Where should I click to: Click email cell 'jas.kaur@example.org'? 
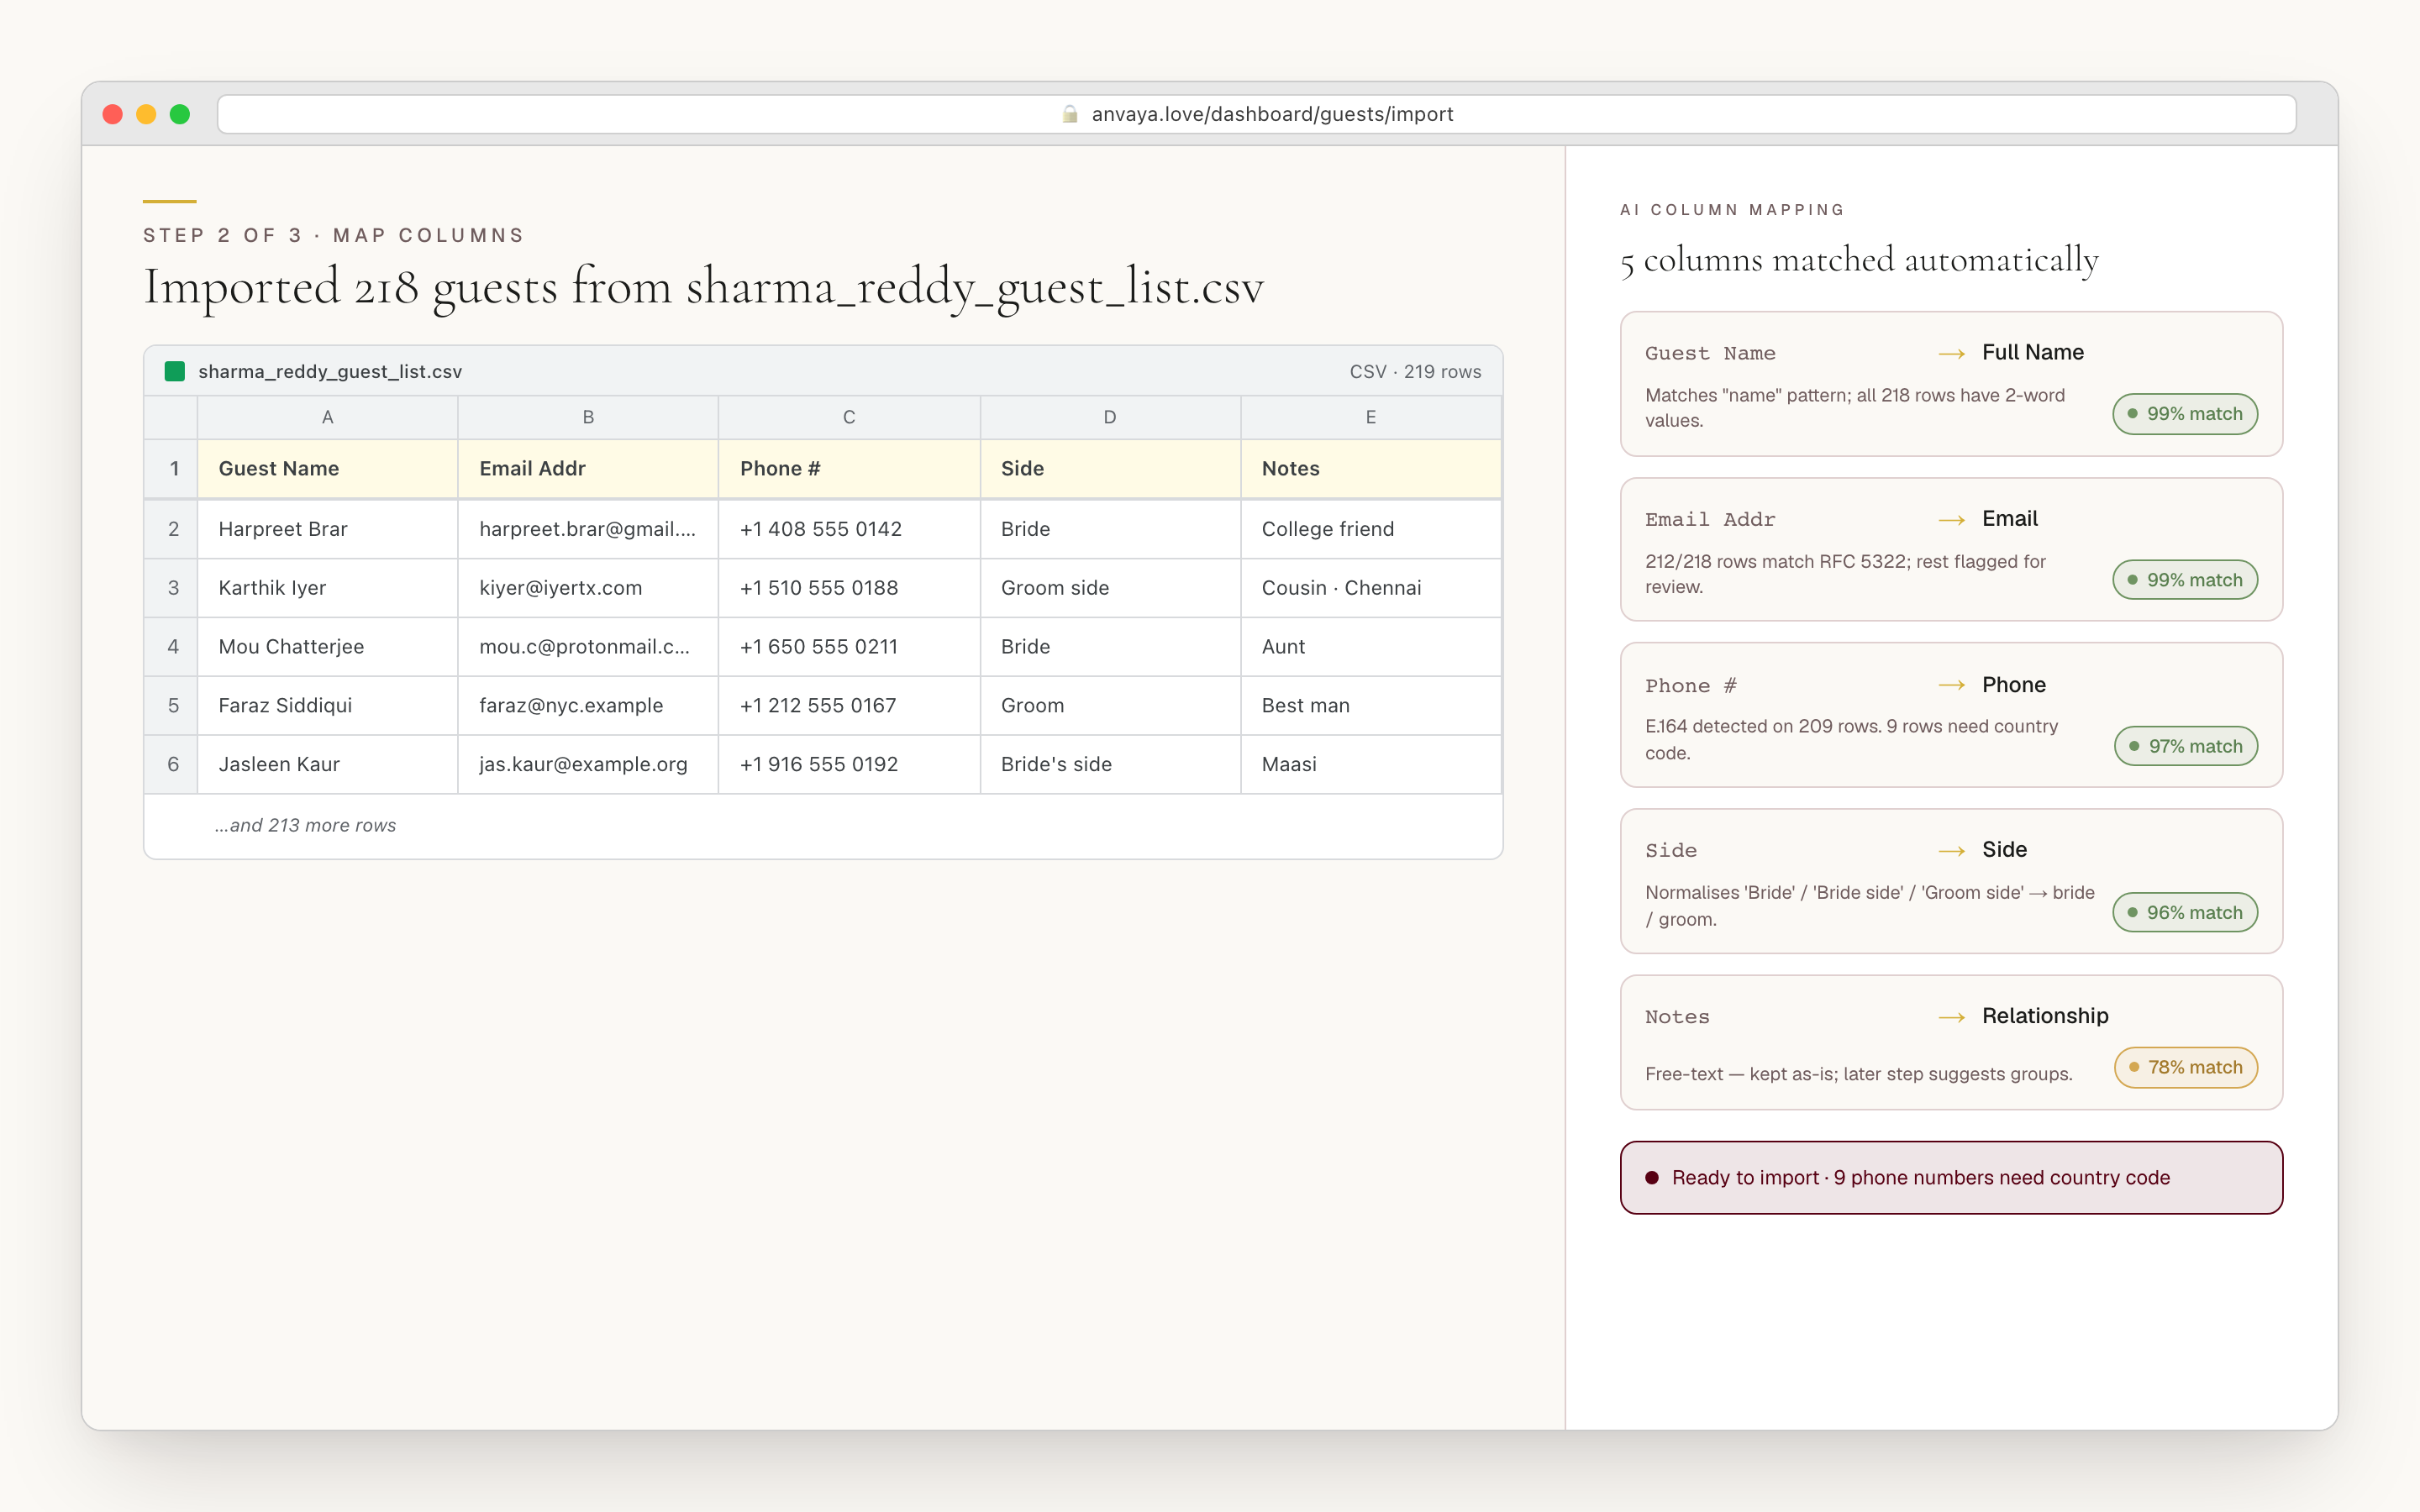588,765
